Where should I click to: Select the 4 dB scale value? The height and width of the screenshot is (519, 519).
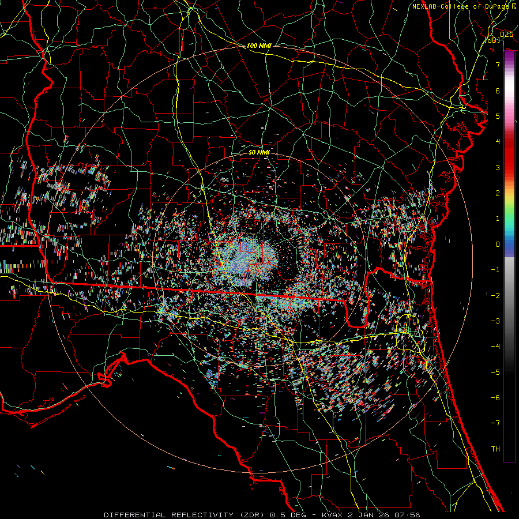498,142
